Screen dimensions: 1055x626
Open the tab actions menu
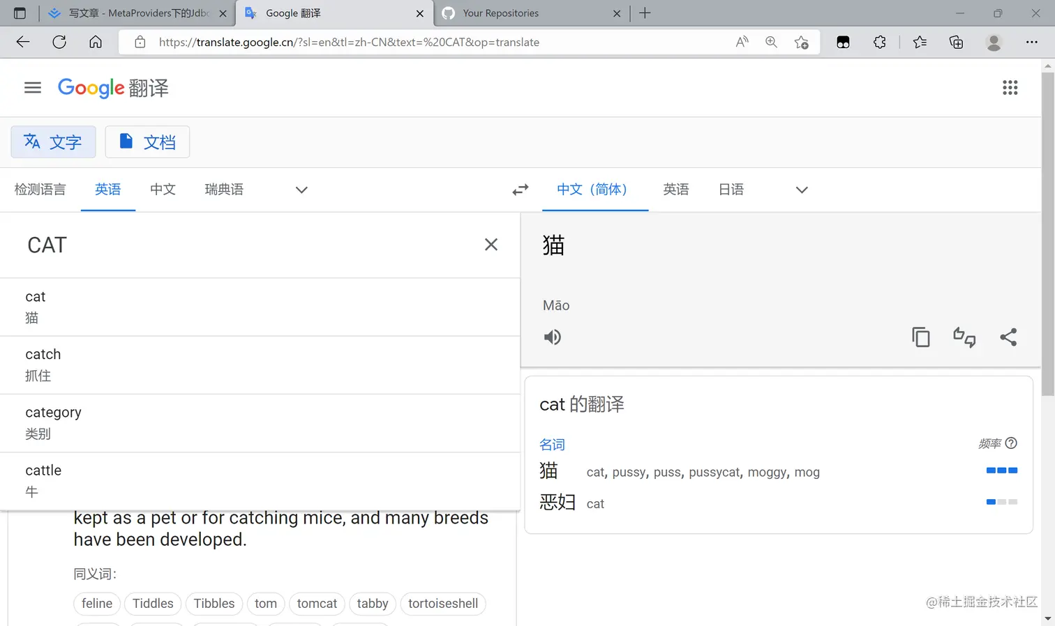pyautogui.click(x=20, y=13)
